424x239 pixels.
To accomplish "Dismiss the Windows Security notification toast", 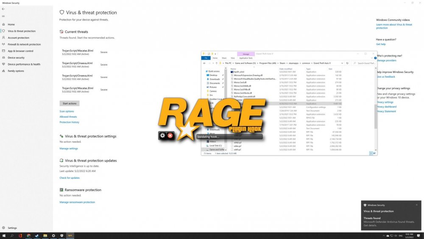I will tap(417, 205).
